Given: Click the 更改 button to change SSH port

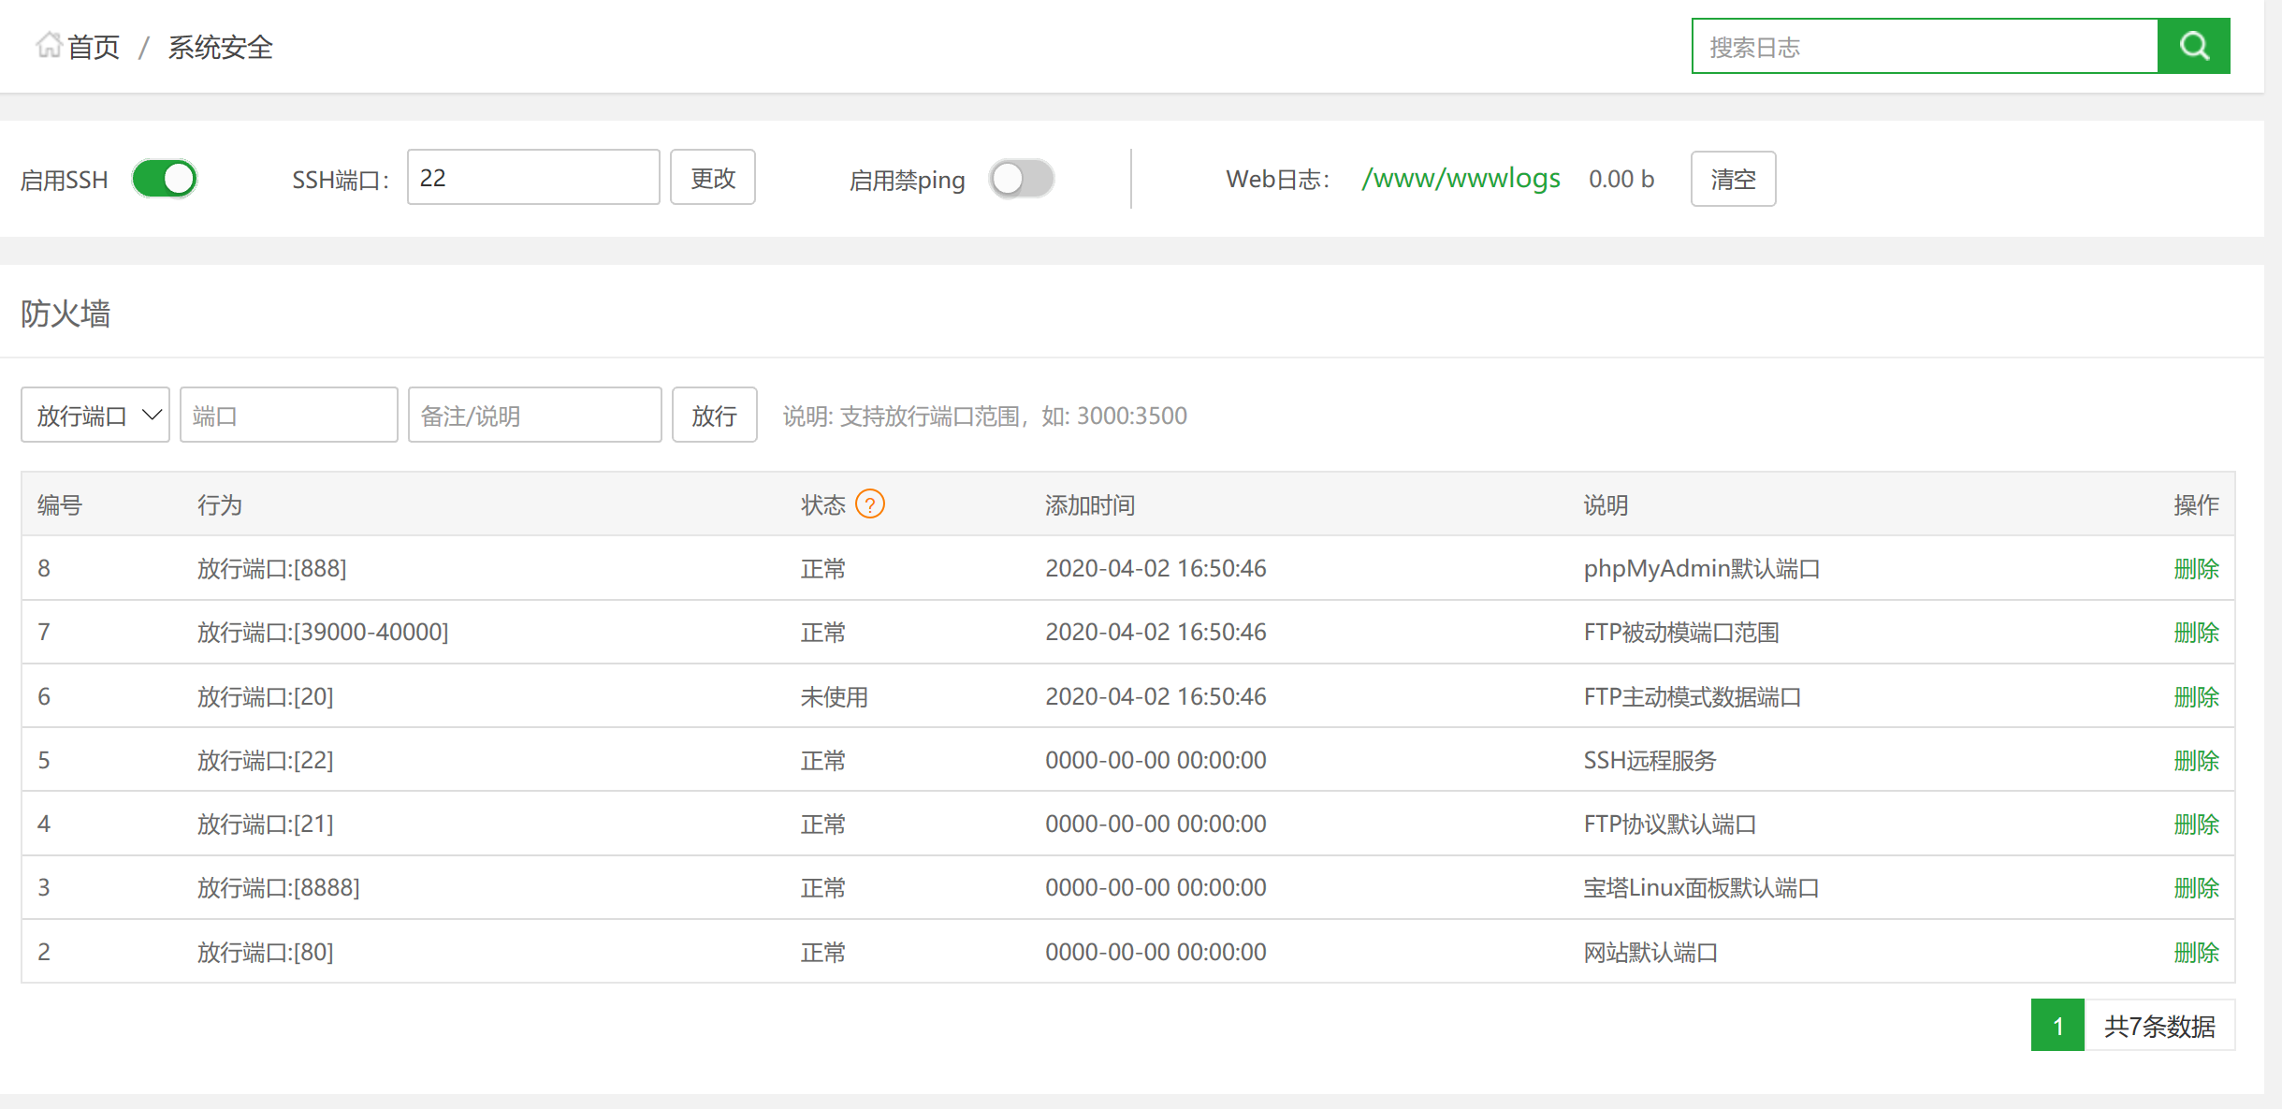Looking at the screenshot, I should pos(712,177).
